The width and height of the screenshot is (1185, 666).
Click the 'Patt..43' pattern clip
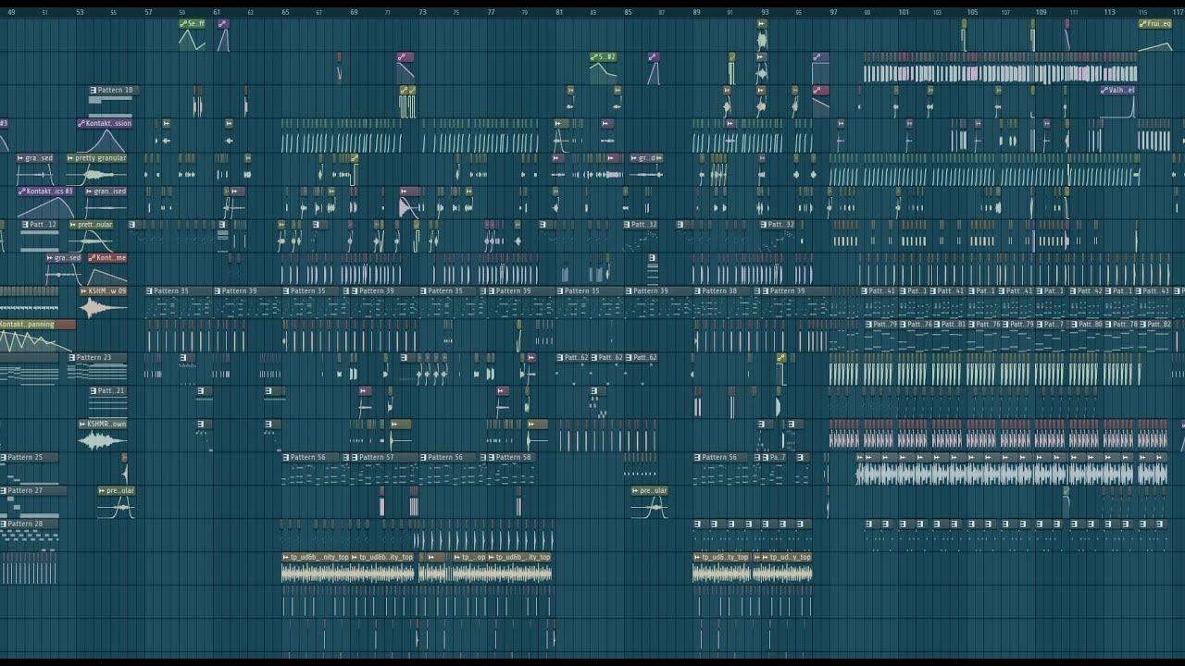1154,290
